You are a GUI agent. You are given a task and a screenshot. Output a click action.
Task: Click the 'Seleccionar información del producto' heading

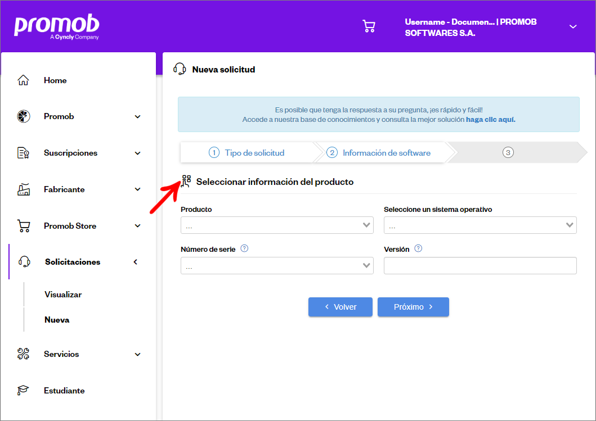pyautogui.click(x=275, y=182)
